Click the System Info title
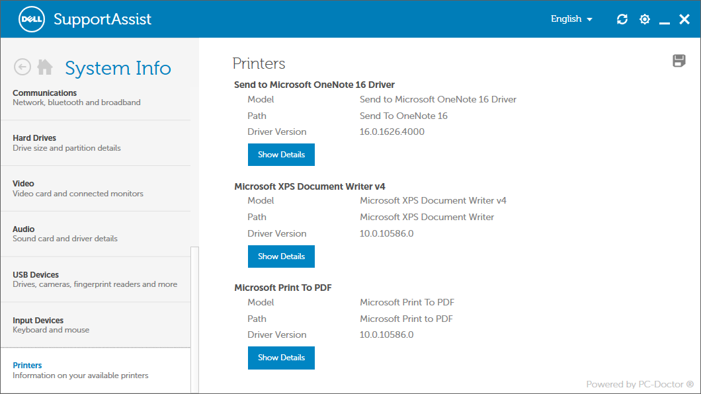This screenshot has height=394, width=701. pos(118,68)
